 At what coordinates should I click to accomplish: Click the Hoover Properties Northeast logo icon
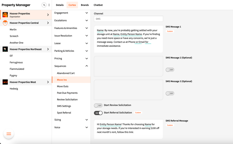[x=5, y=49]
